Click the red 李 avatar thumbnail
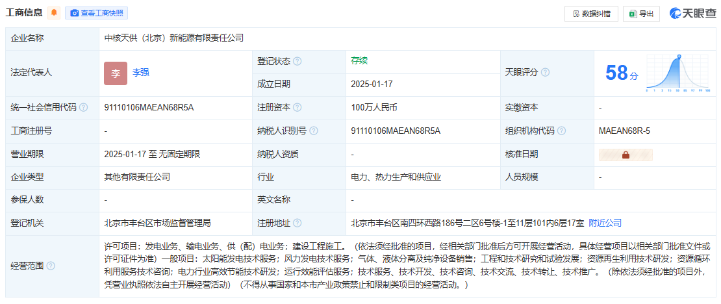 (x=116, y=73)
